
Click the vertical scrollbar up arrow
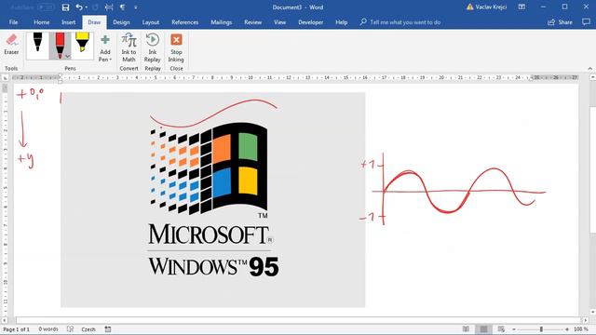tap(593, 77)
